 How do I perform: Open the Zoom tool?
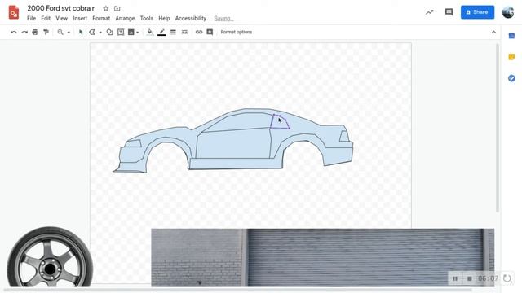60,33
